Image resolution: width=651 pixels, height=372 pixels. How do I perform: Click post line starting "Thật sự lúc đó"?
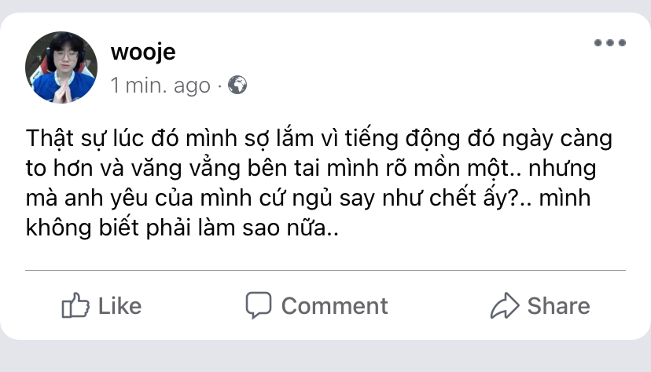319,139
